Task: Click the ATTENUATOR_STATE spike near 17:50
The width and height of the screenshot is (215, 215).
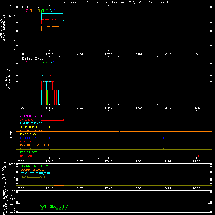Action: click(x=119, y=114)
